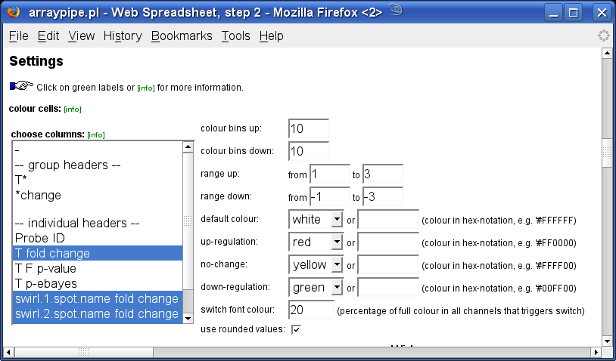Viewport: 616px width, 361px height.
Task: Click the Firefox logo in title bar
Action: (14, 12)
